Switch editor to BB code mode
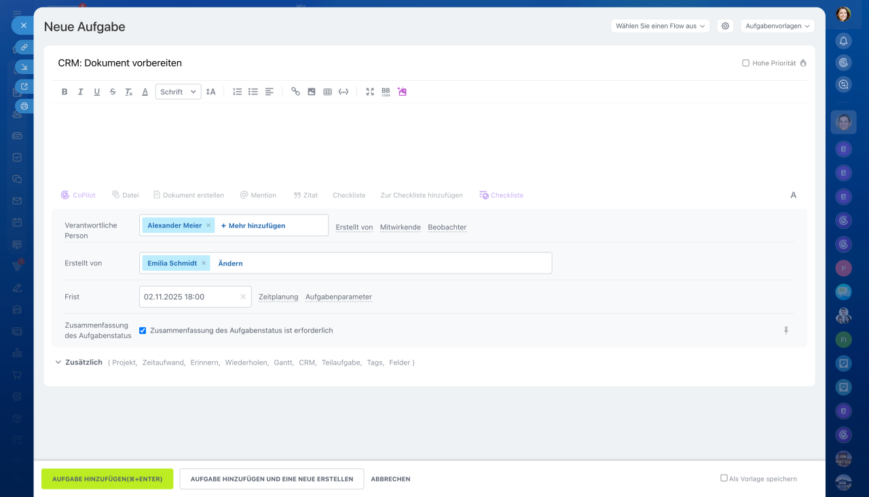This screenshot has width=869, height=497. [386, 92]
